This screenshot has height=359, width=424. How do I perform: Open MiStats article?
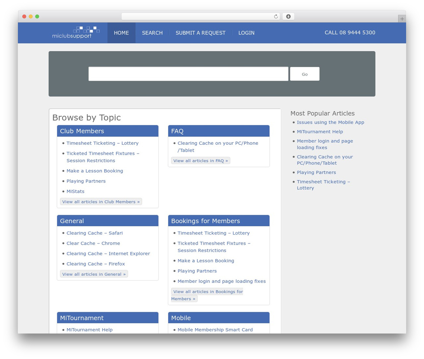pos(76,191)
